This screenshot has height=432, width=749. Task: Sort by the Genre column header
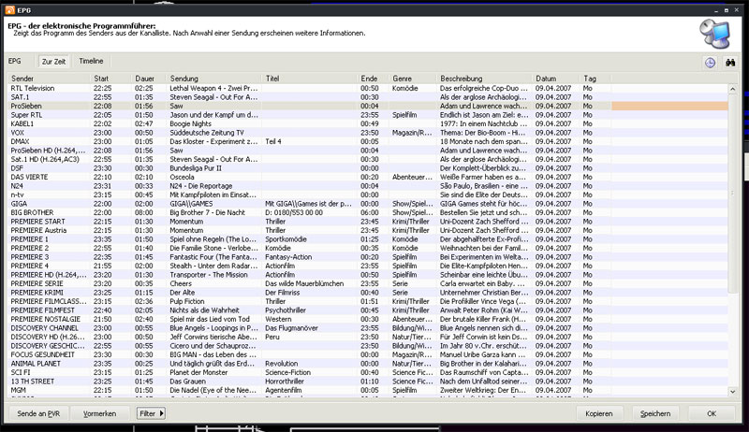(x=412, y=78)
